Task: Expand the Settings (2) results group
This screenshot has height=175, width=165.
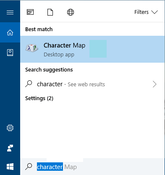Action: (x=39, y=98)
